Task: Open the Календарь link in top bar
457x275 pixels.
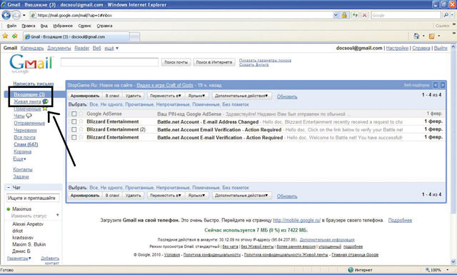Action: coord(32,48)
